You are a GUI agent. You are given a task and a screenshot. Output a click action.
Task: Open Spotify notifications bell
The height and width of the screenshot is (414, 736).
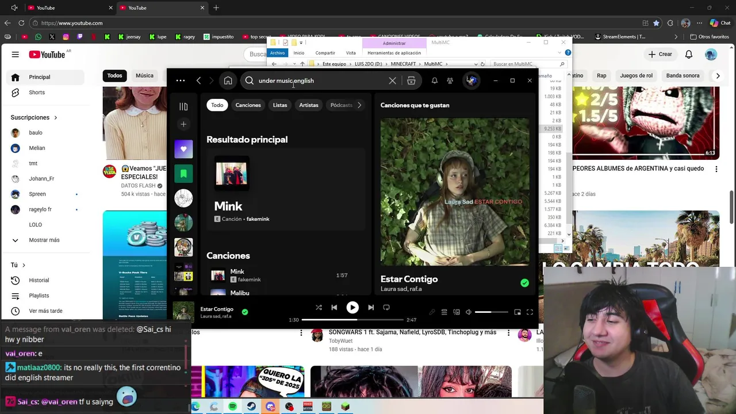coord(435,80)
